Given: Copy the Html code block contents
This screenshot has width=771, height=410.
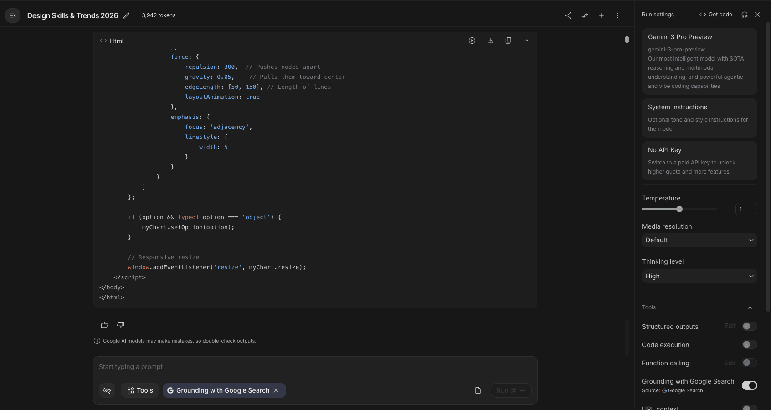Looking at the screenshot, I should point(509,41).
